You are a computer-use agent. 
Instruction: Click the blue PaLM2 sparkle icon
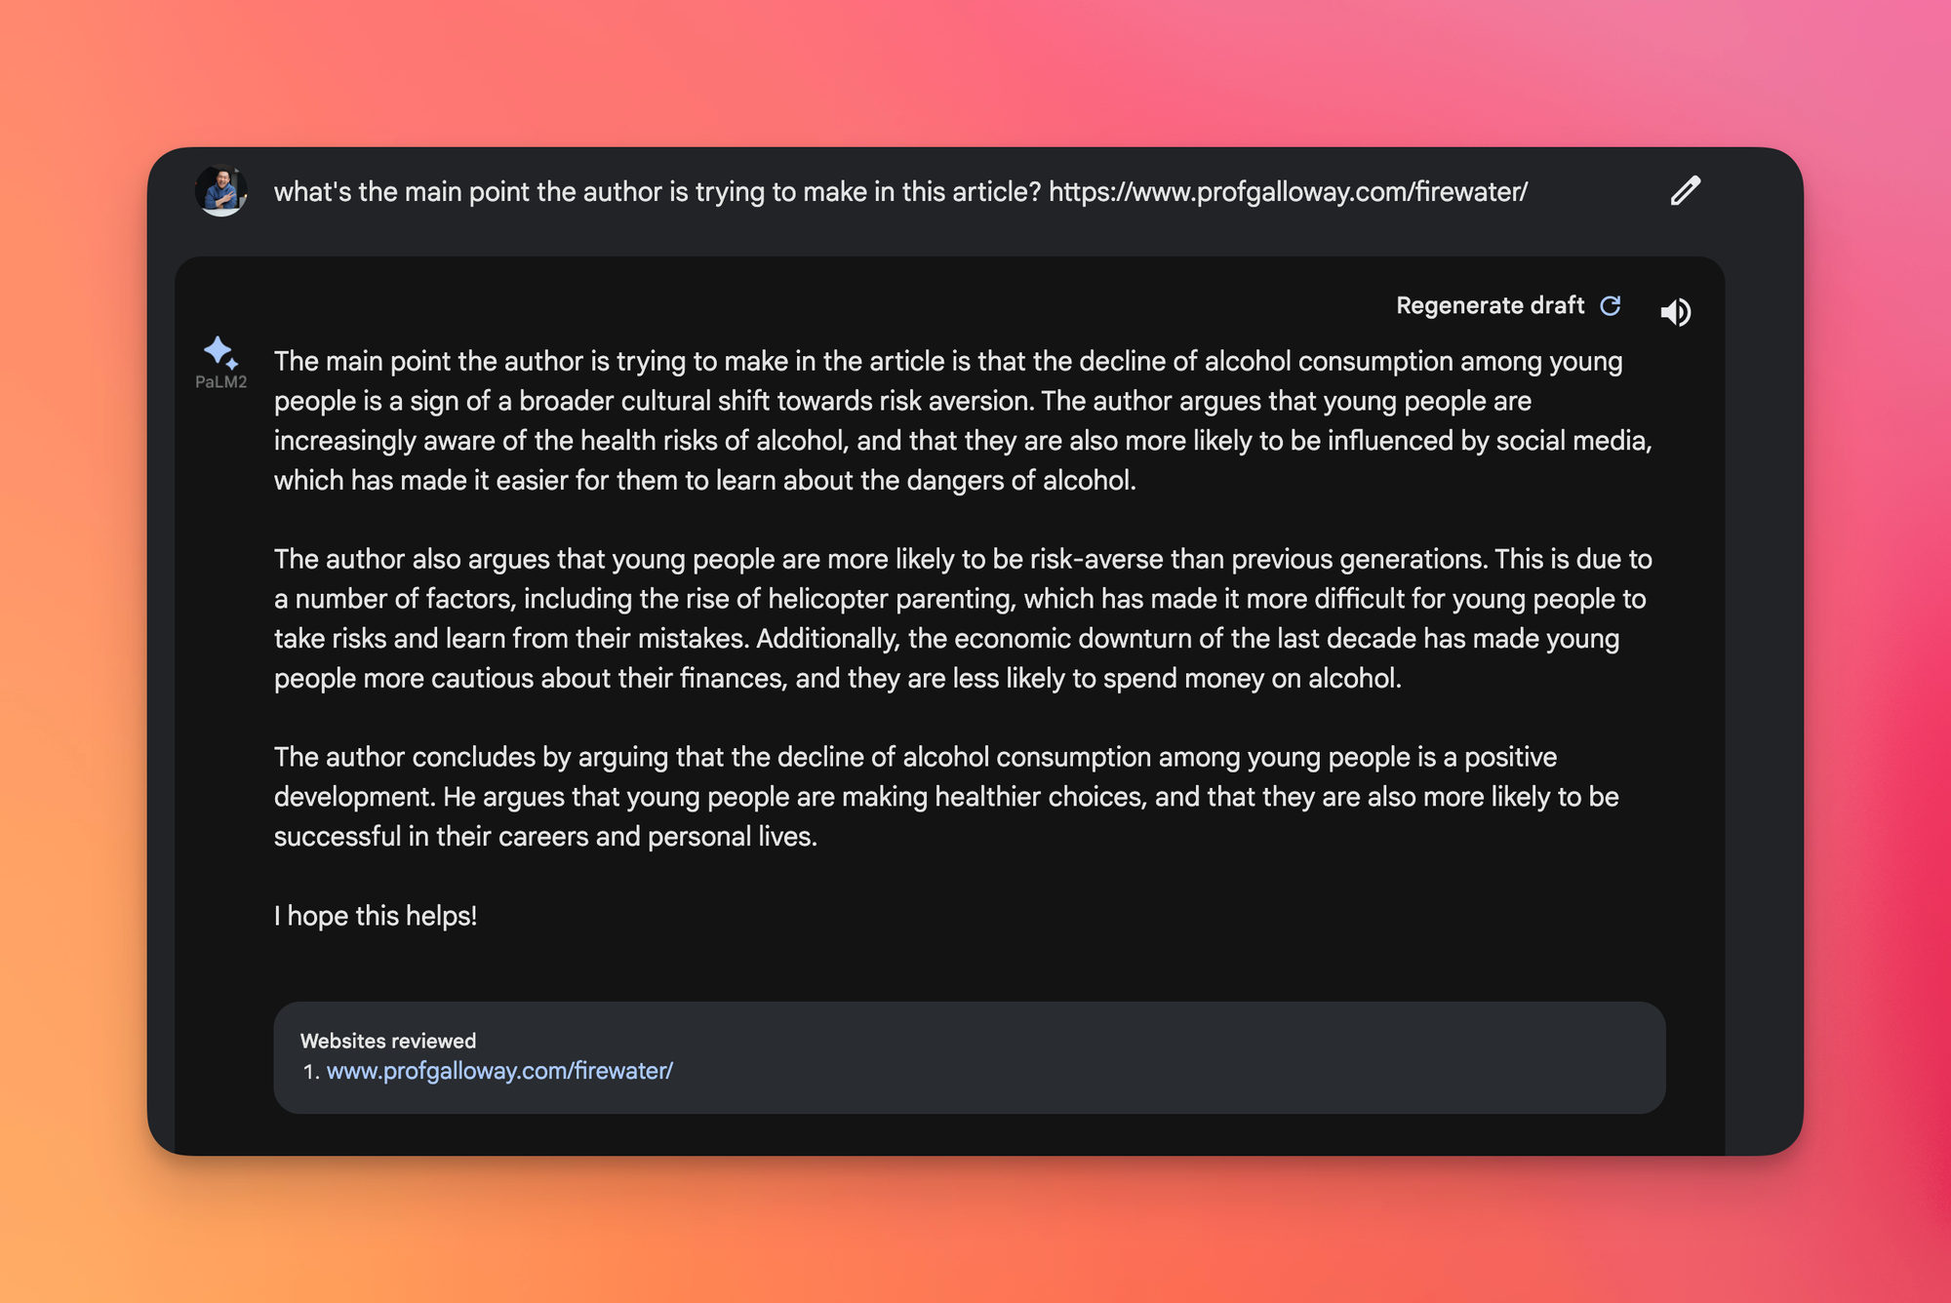220,352
